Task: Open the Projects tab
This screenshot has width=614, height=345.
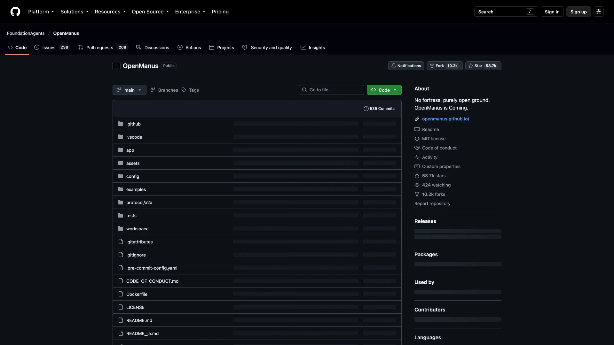Action: coord(222,47)
